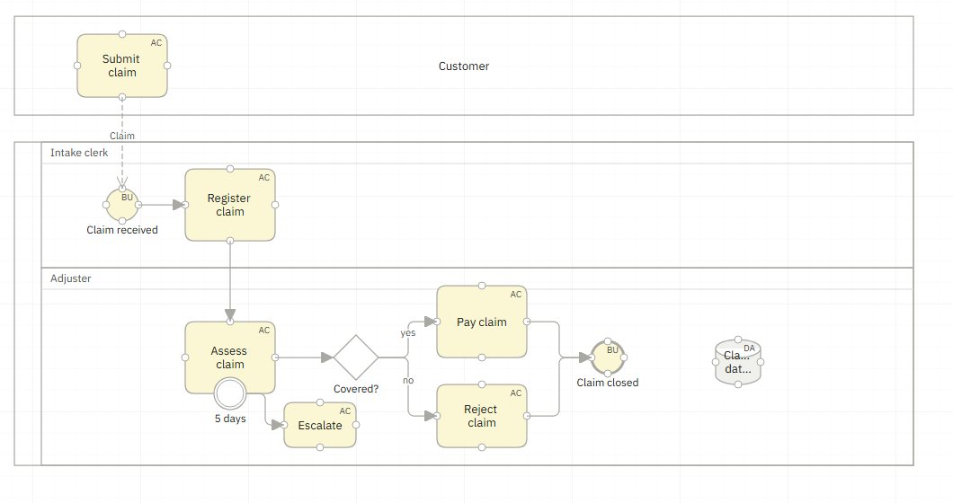Click the right connection point of Register claim

point(275,205)
